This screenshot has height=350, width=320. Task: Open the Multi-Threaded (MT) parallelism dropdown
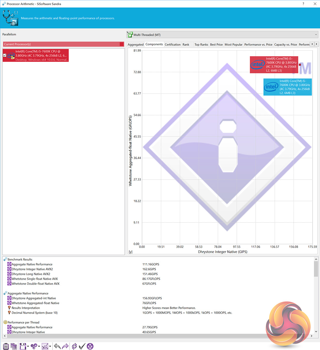click(222, 35)
